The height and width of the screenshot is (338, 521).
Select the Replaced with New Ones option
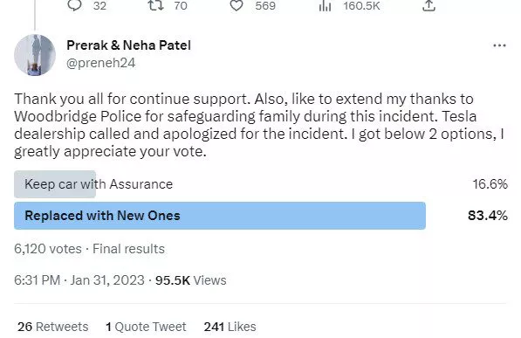point(220,216)
